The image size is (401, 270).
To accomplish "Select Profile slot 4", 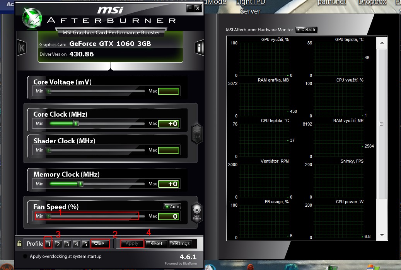I will click(x=76, y=244).
